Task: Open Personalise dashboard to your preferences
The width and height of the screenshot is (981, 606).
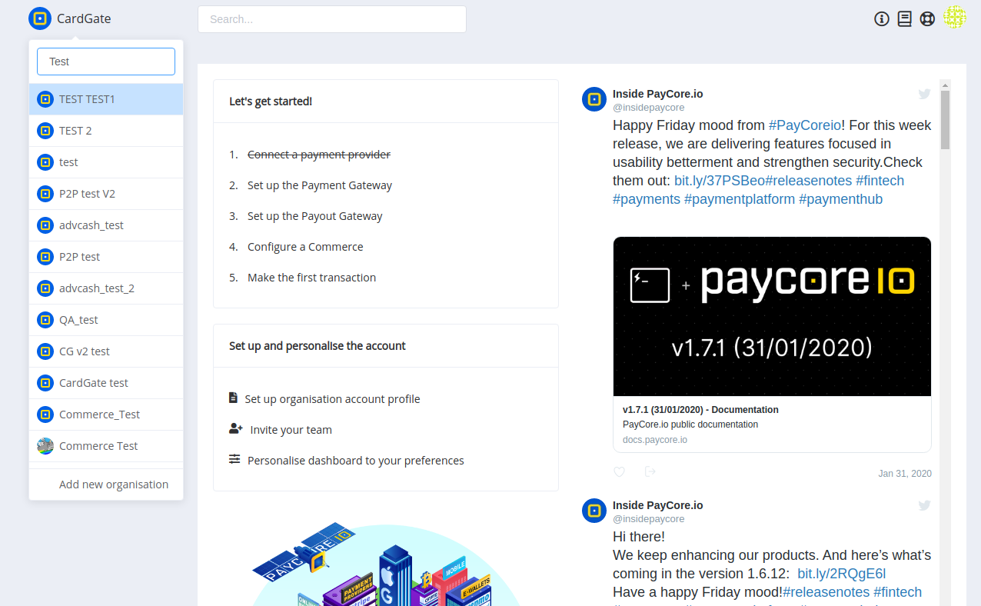Action: click(x=356, y=461)
